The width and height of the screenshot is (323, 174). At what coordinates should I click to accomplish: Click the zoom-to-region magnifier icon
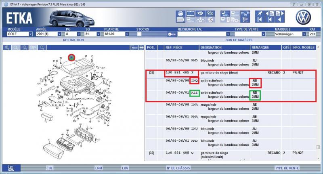tap(24, 48)
